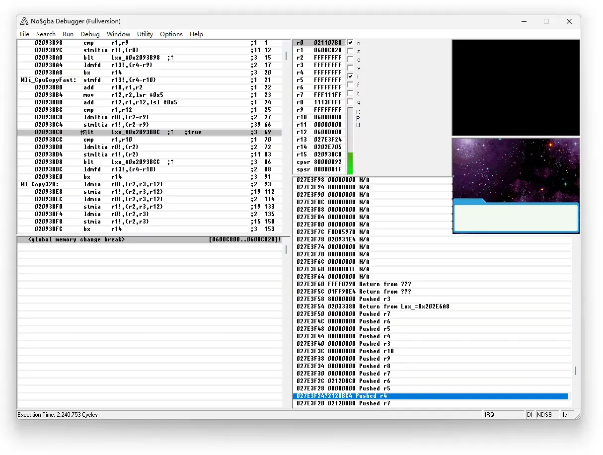Open the Run menu
The width and height of the screenshot is (603, 455).
coord(68,34)
